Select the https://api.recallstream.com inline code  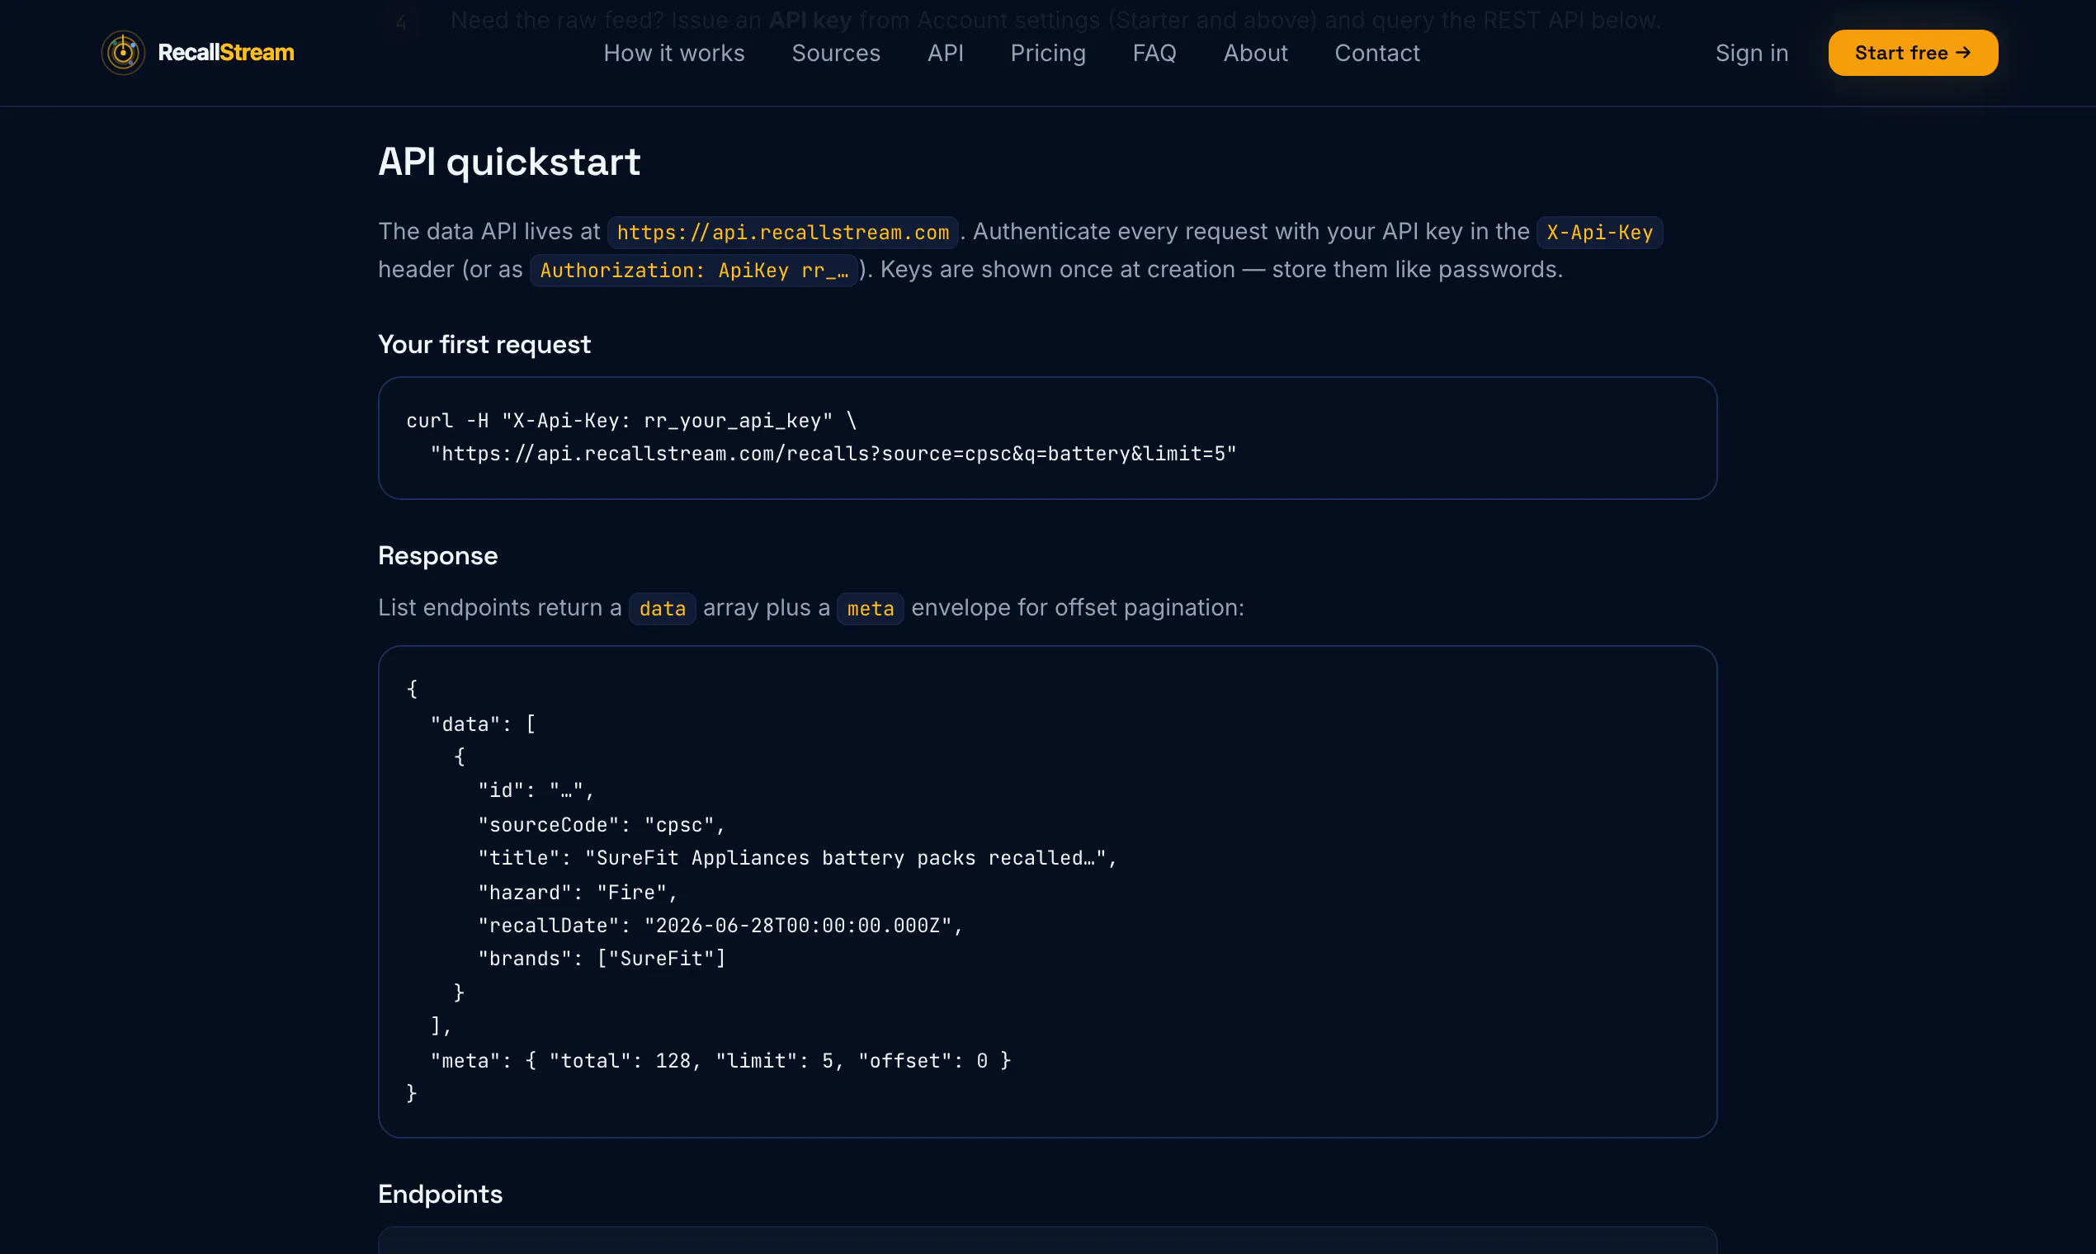tap(782, 233)
